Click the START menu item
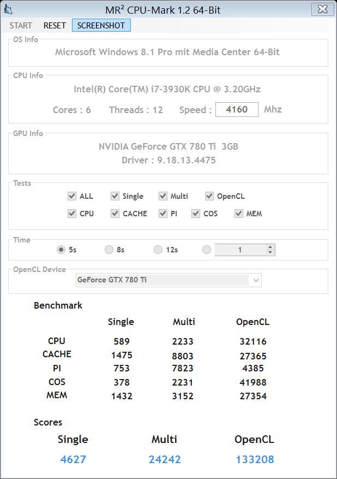The height and width of the screenshot is (479, 337). pos(21,25)
